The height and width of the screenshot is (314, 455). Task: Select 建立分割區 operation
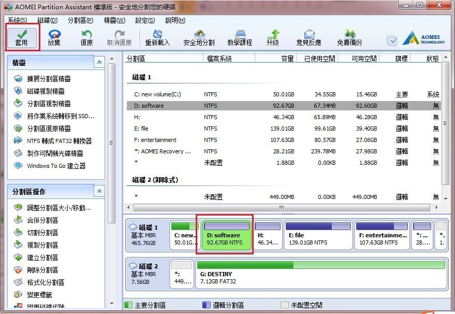[x=36, y=258]
